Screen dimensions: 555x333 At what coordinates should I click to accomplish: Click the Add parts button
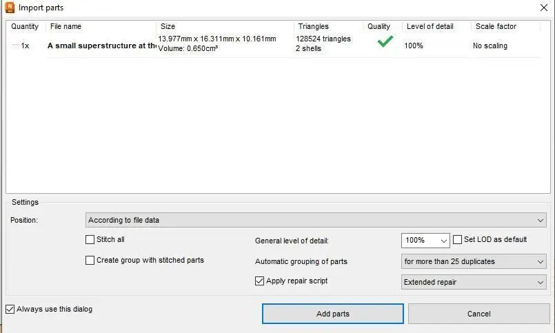tap(332, 314)
